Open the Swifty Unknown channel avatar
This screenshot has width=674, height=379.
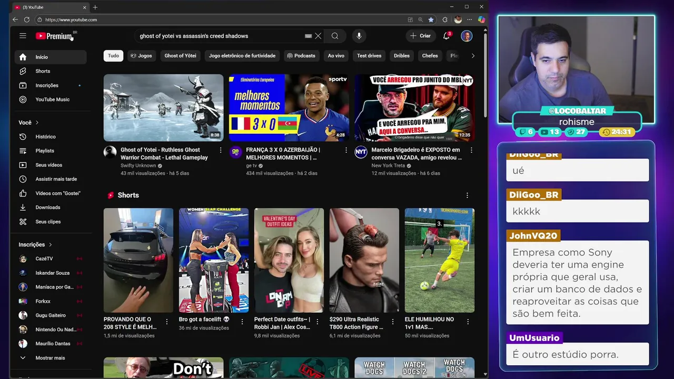tap(110, 152)
